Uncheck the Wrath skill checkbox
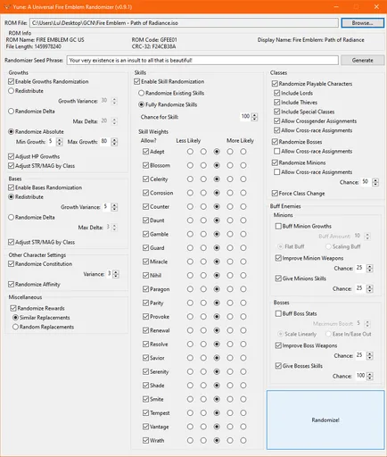Screen dimensions: 387x457 [145, 440]
